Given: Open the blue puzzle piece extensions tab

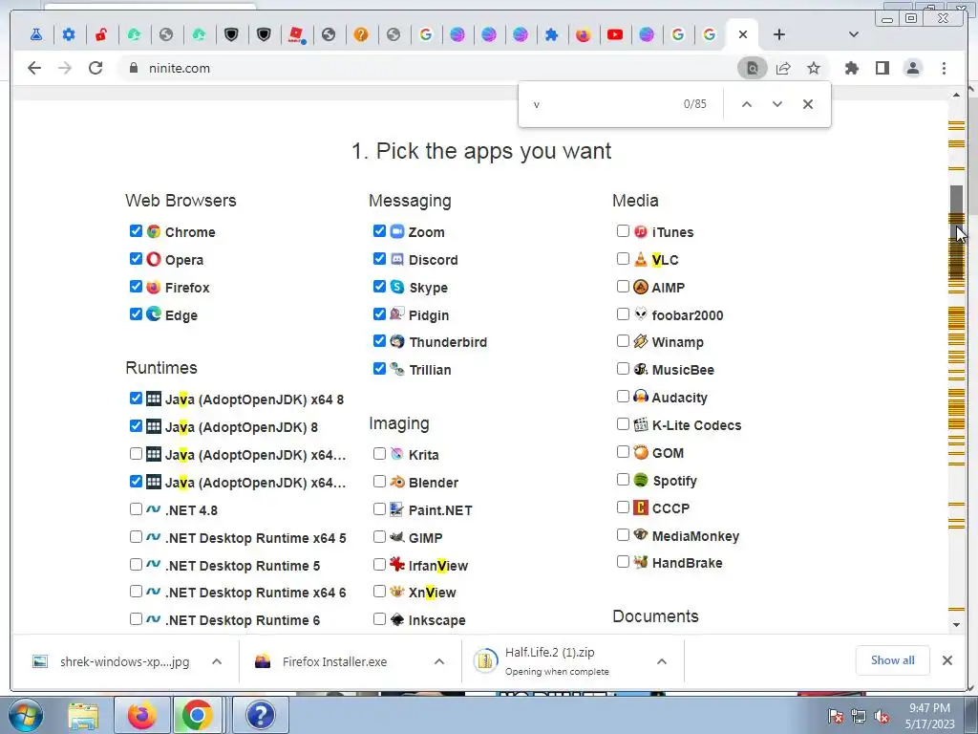Looking at the screenshot, I should (x=551, y=34).
